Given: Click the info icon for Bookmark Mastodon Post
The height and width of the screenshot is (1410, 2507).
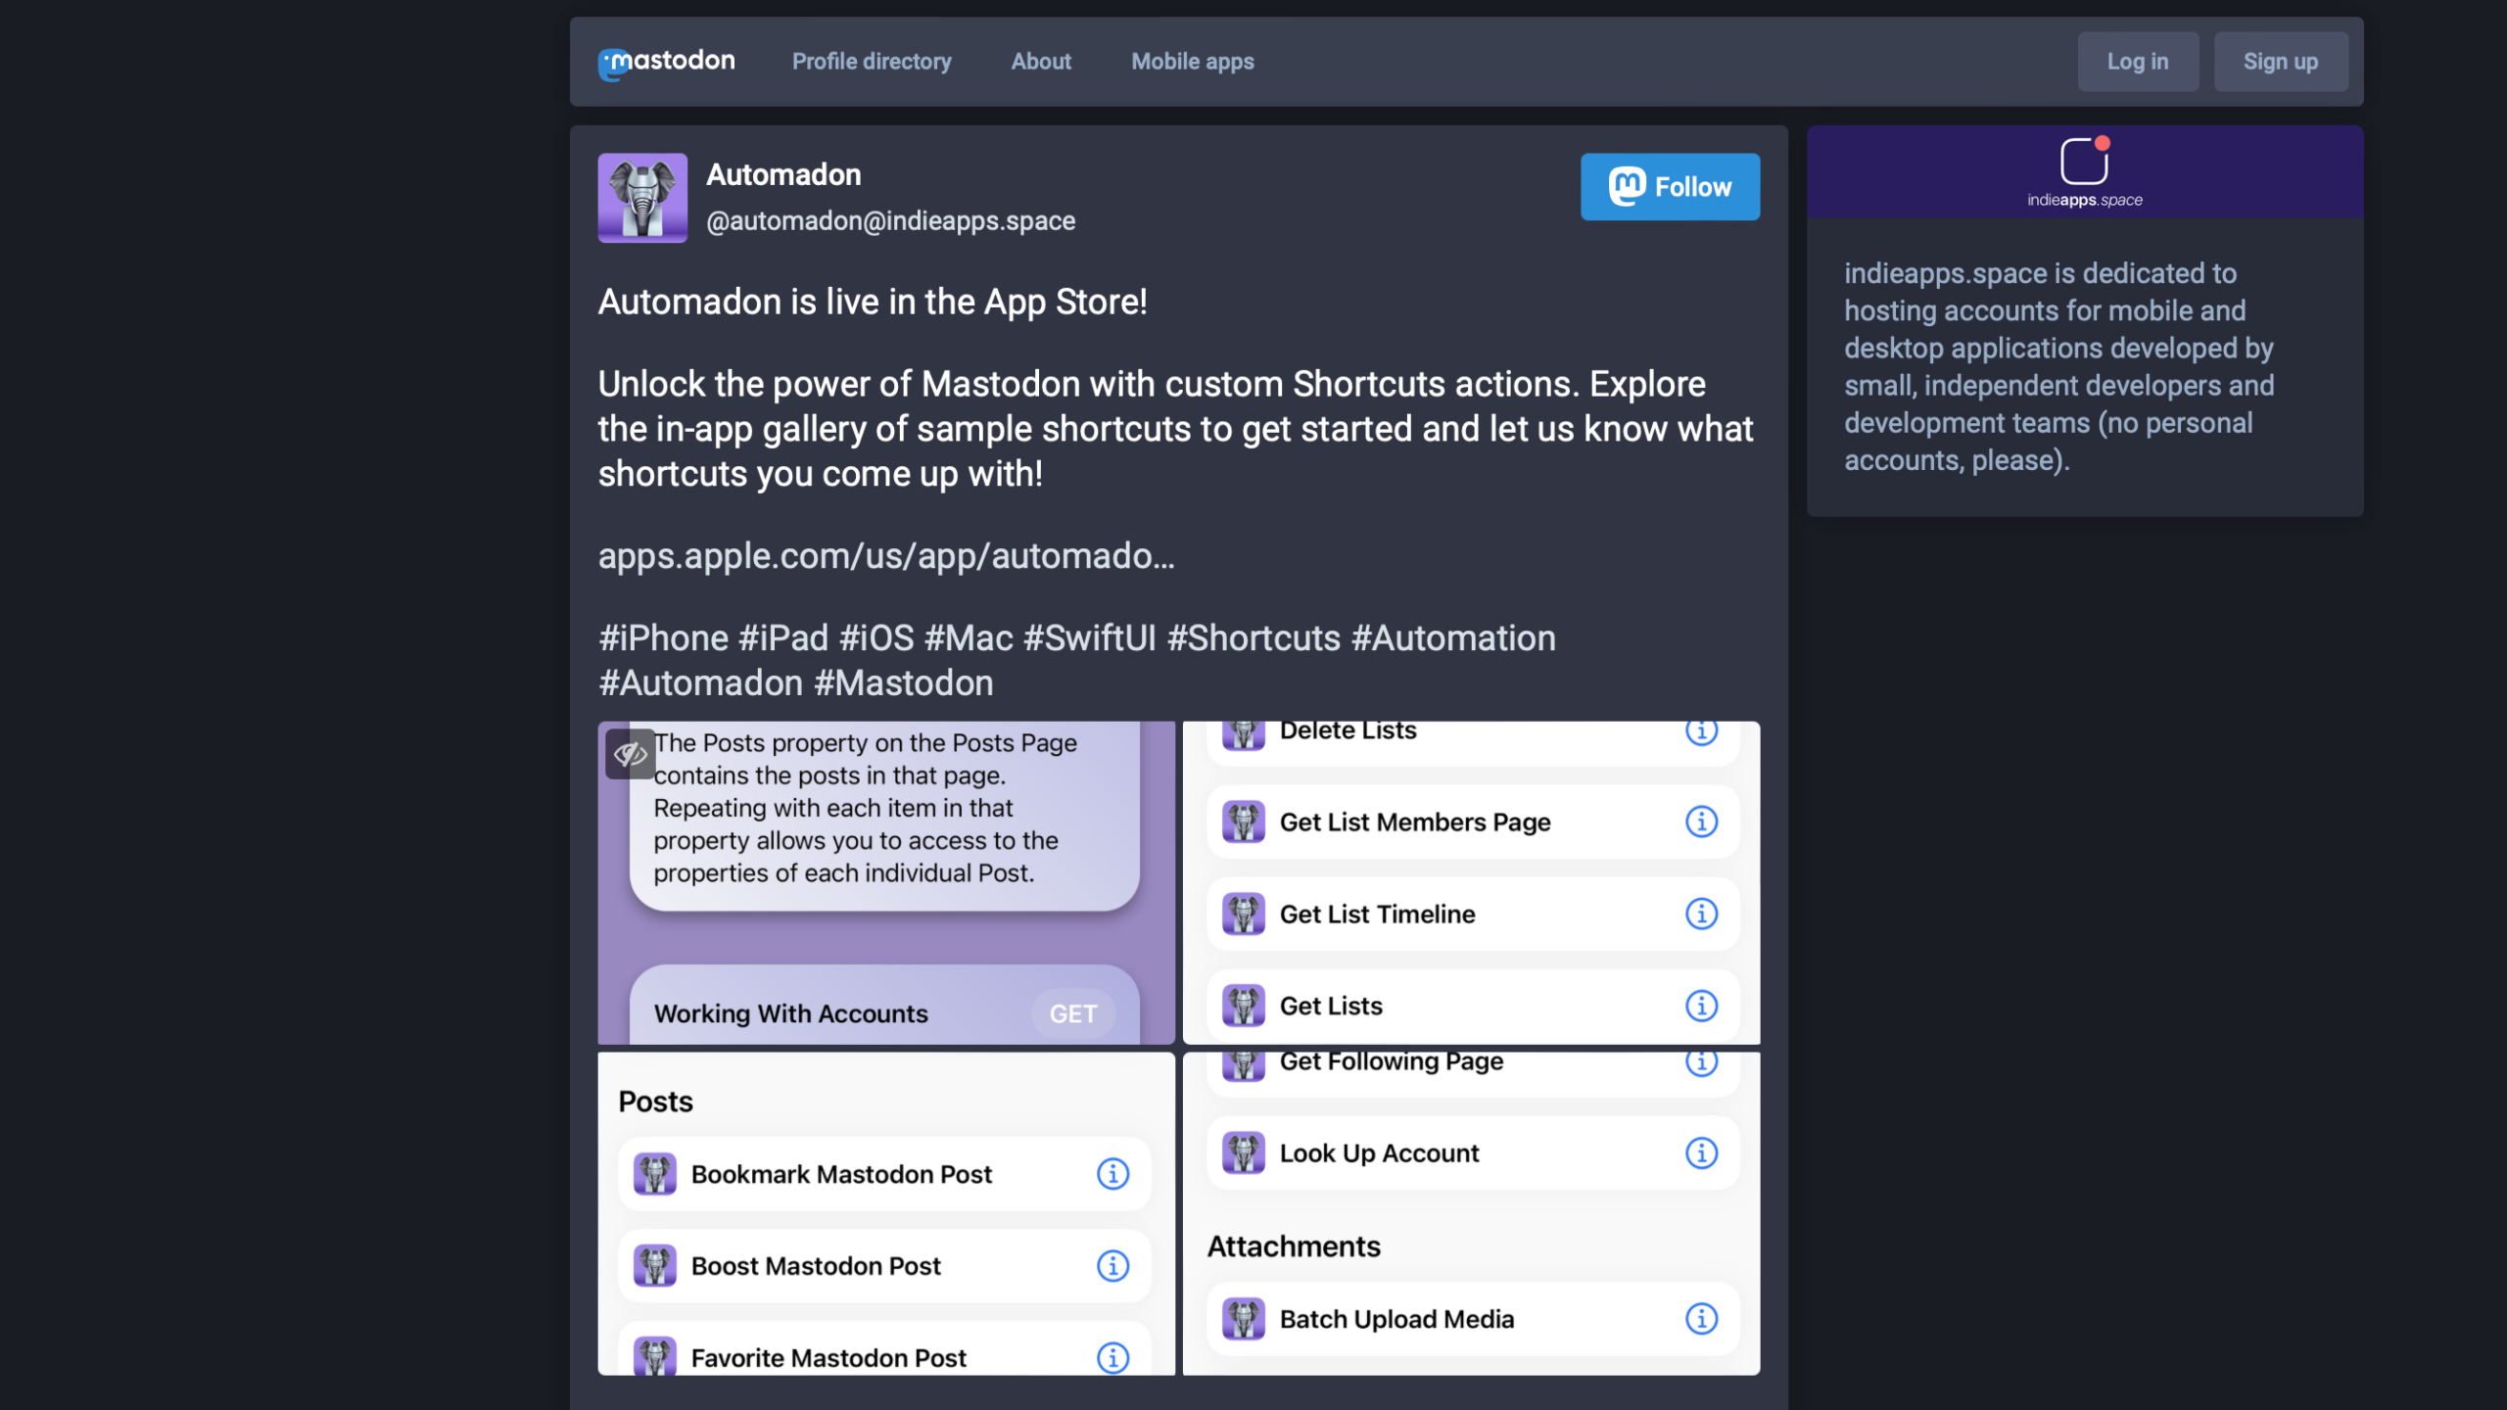Looking at the screenshot, I should 1112,1174.
